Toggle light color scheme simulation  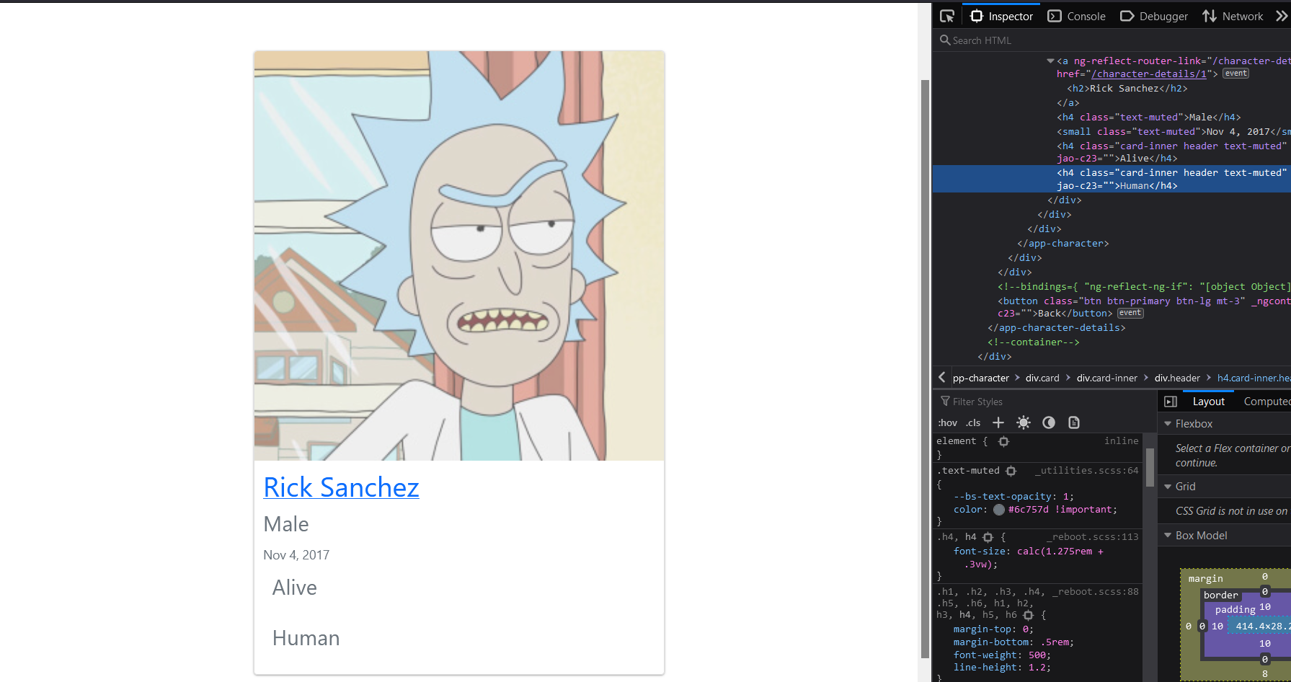click(1024, 422)
